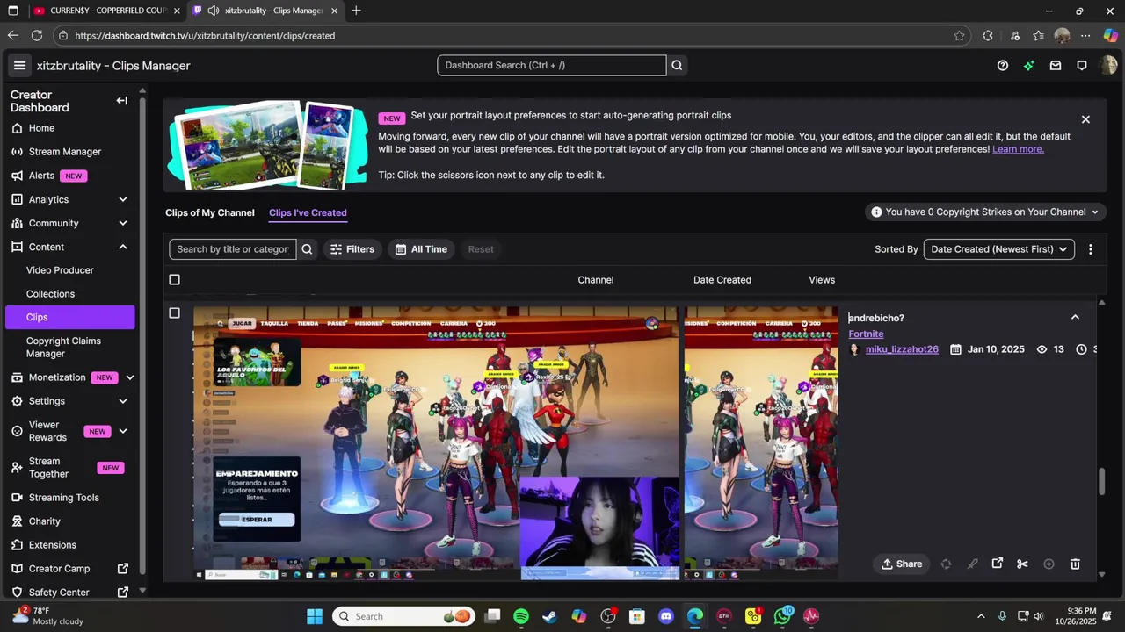
Task: Open clip in new window icon
Action: coord(998,564)
